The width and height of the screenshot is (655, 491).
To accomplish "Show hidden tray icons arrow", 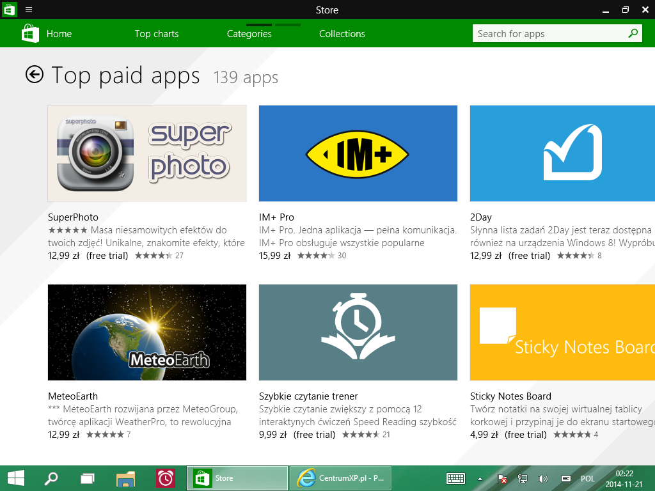I will [480, 479].
